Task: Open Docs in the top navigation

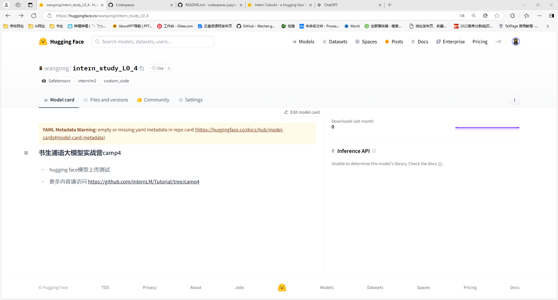Action: (x=420, y=42)
